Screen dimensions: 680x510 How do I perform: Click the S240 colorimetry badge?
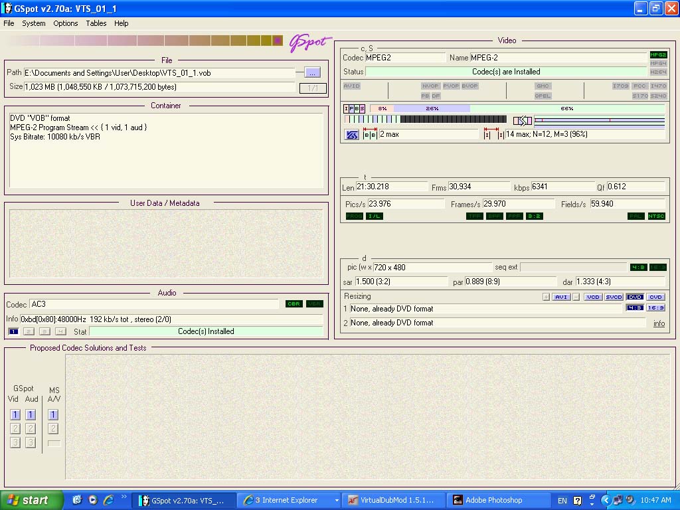[x=658, y=96]
